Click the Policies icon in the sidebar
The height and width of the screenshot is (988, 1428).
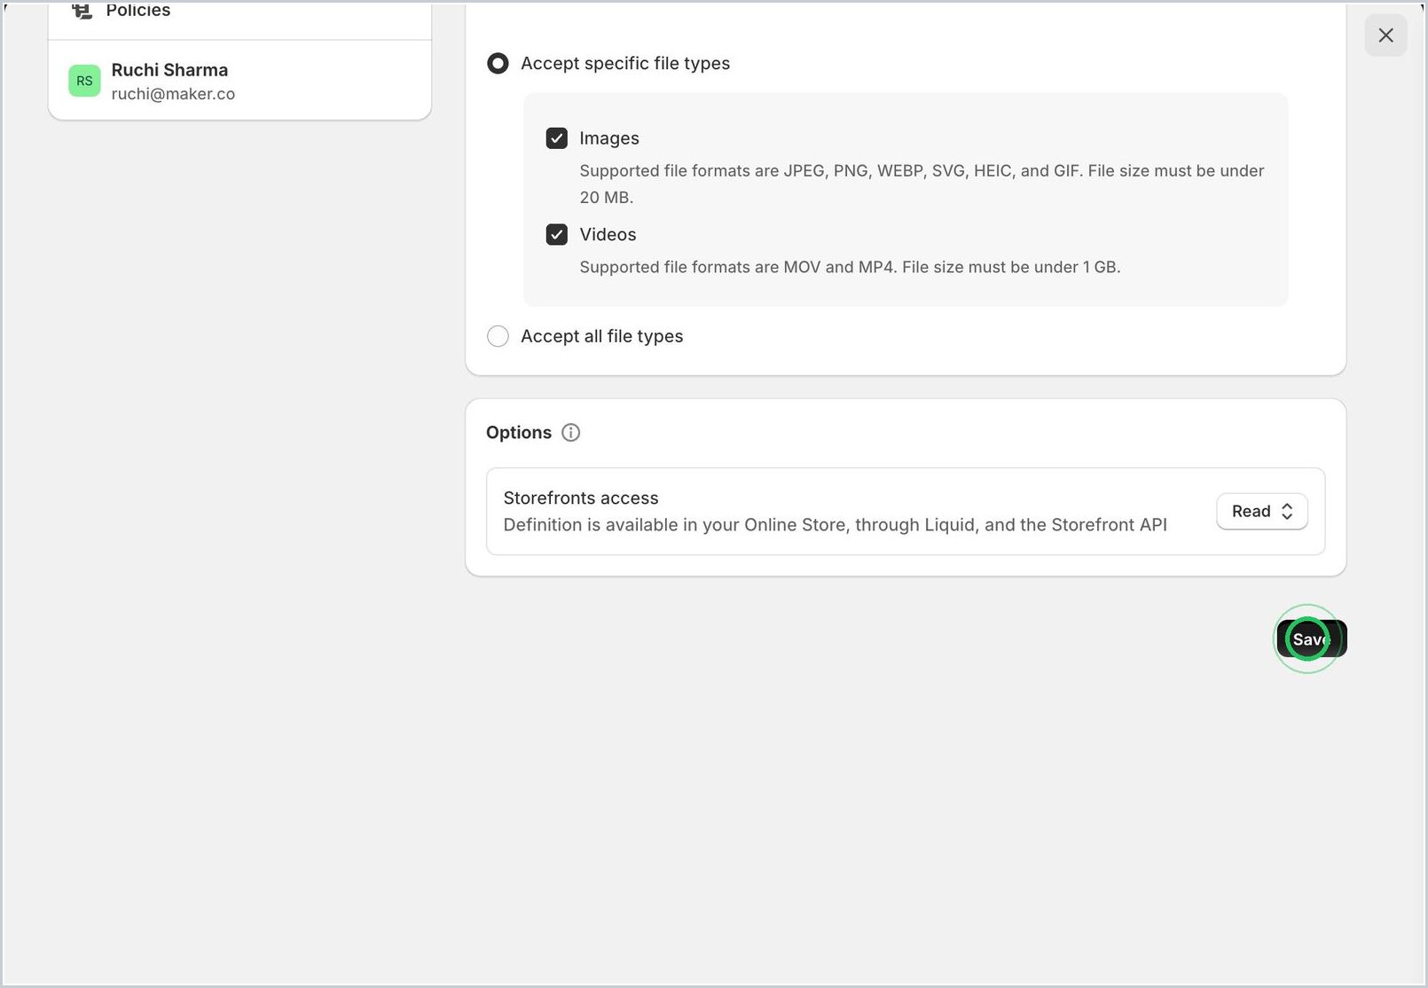[82, 11]
